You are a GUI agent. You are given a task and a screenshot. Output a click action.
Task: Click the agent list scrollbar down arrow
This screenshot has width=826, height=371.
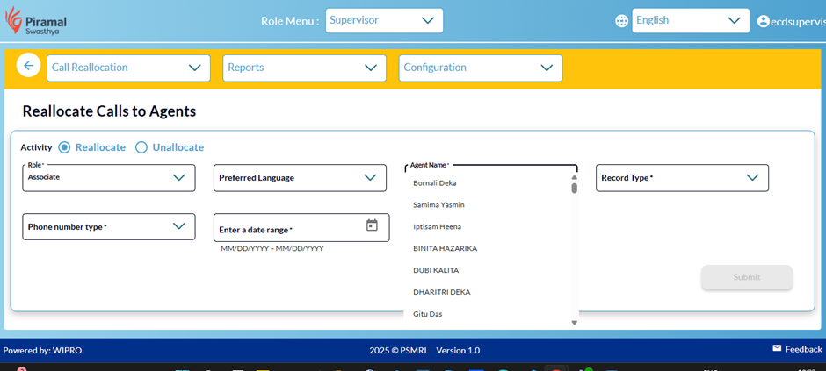575,323
